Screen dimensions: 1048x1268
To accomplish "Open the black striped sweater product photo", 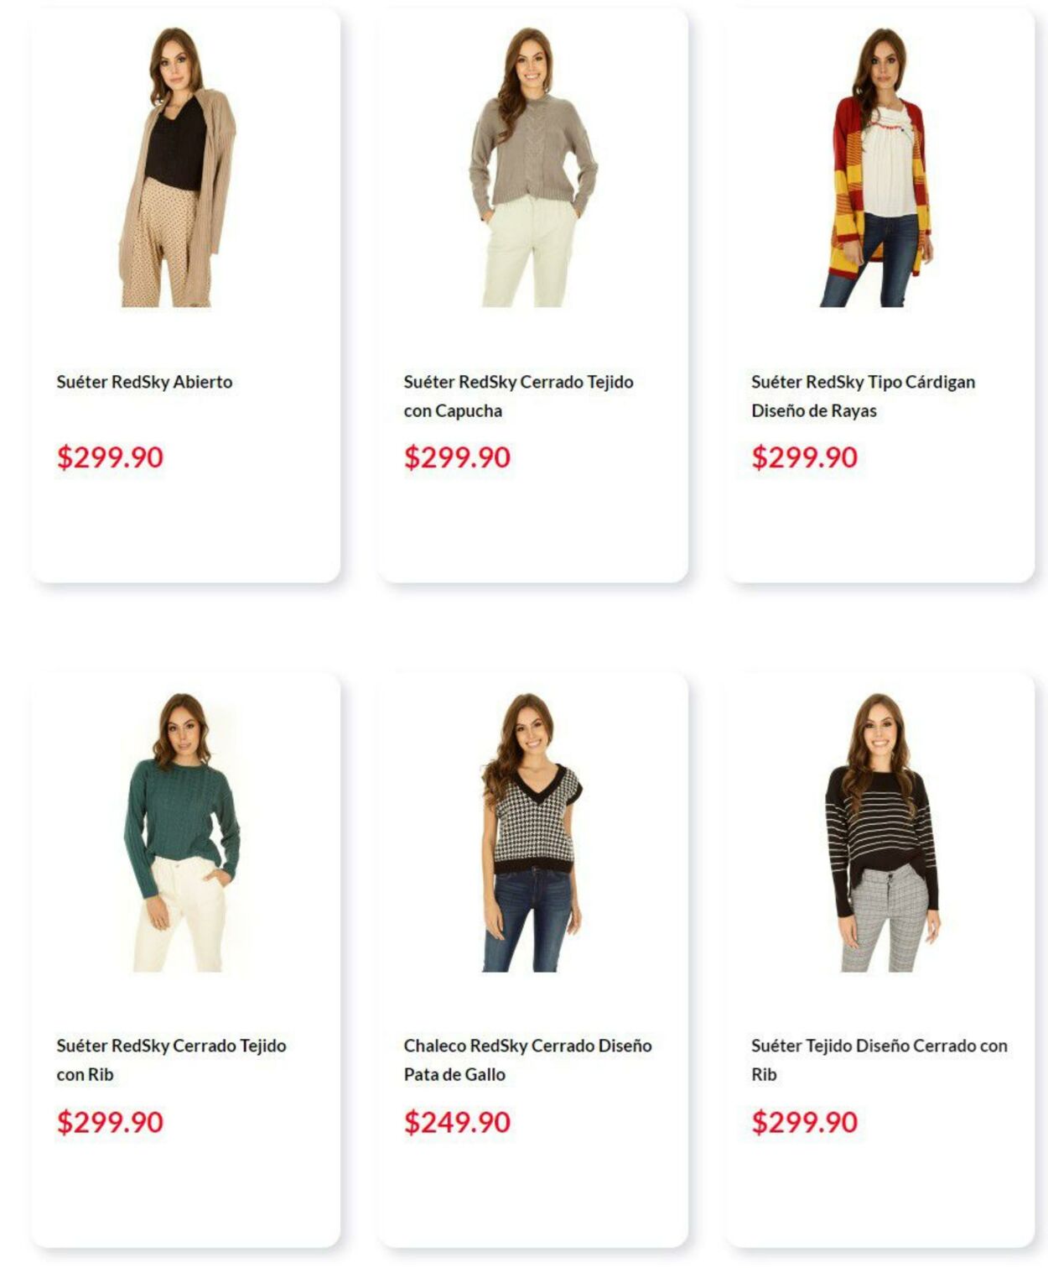I will coord(882,832).
